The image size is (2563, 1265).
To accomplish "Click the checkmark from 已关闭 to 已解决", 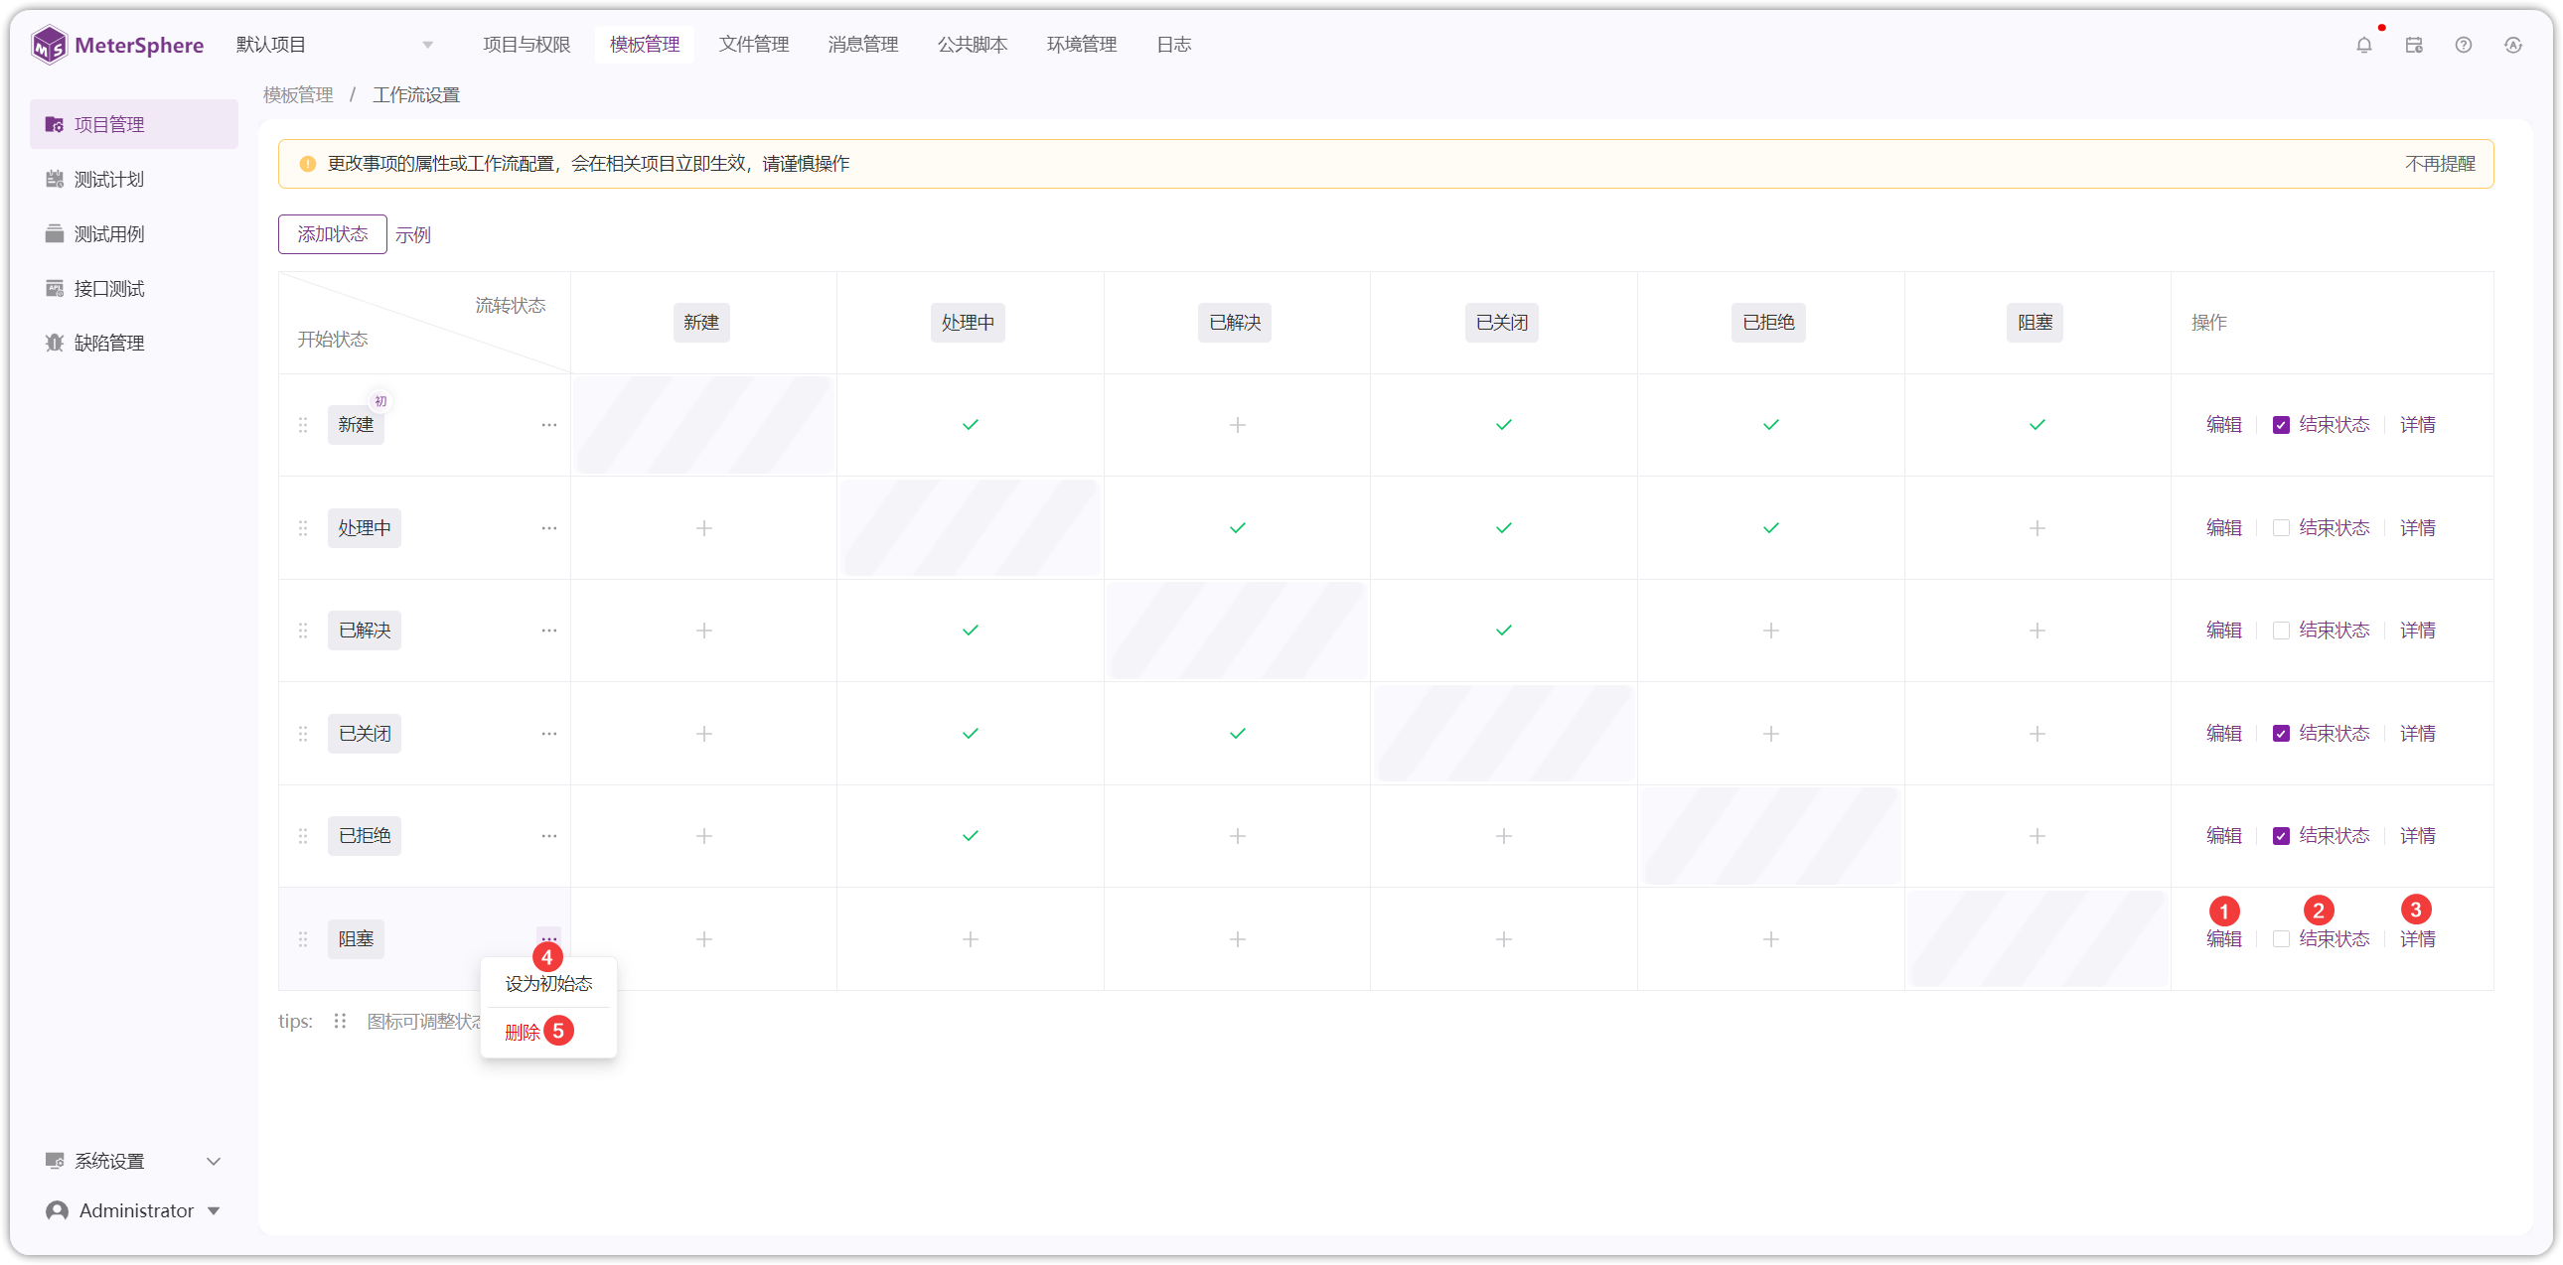I will [x=1237, y=734].
